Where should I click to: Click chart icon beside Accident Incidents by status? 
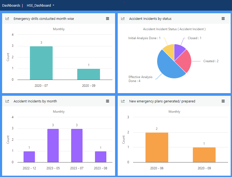click(123, 19)
